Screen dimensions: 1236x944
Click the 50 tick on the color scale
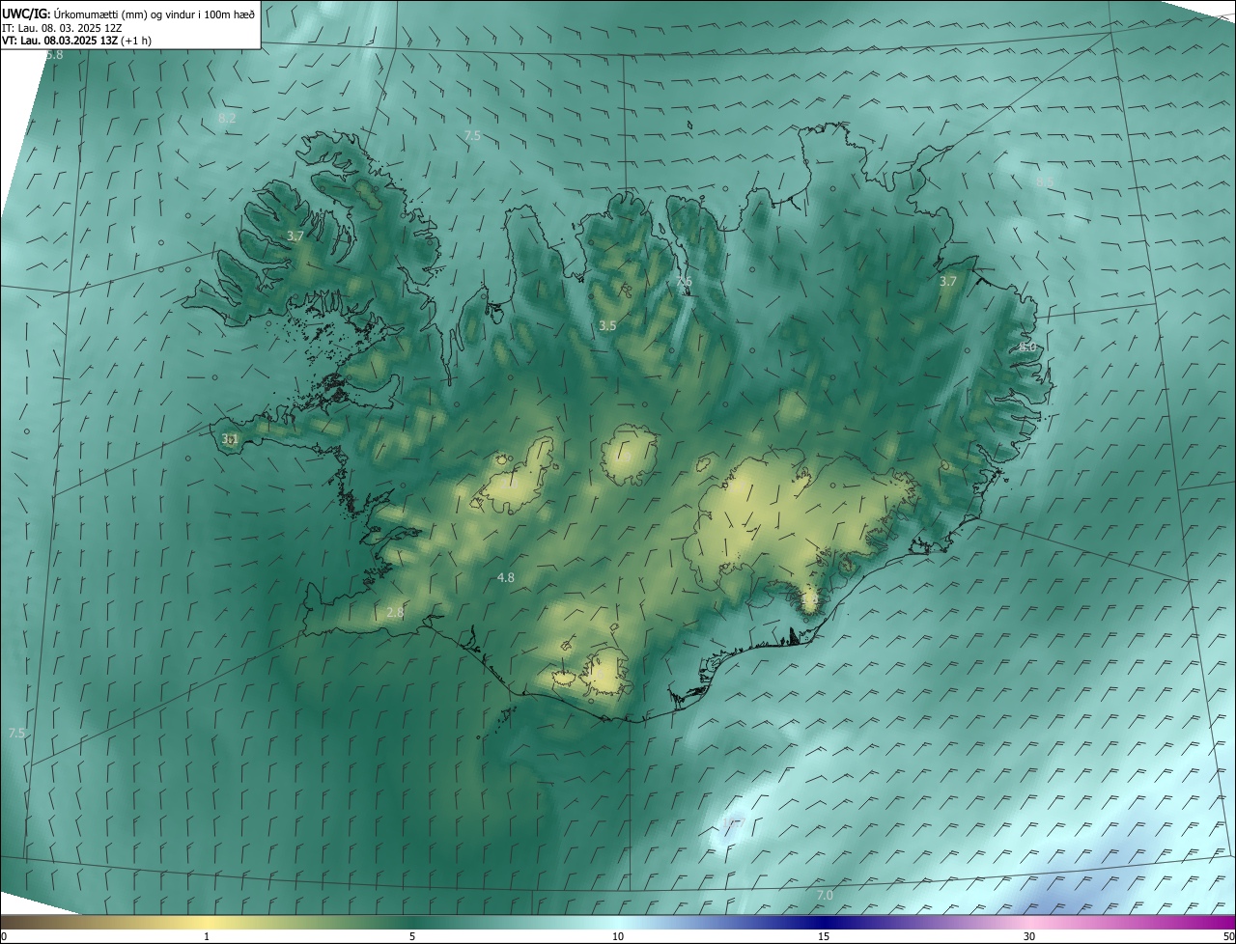pyautogui.click(x=1228, y=936)
